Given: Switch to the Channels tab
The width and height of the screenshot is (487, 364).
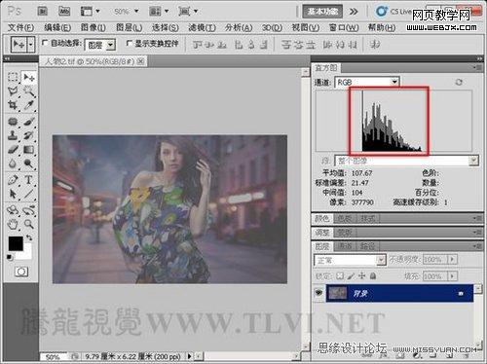Looking at the screenshot, I should (344, 246).
